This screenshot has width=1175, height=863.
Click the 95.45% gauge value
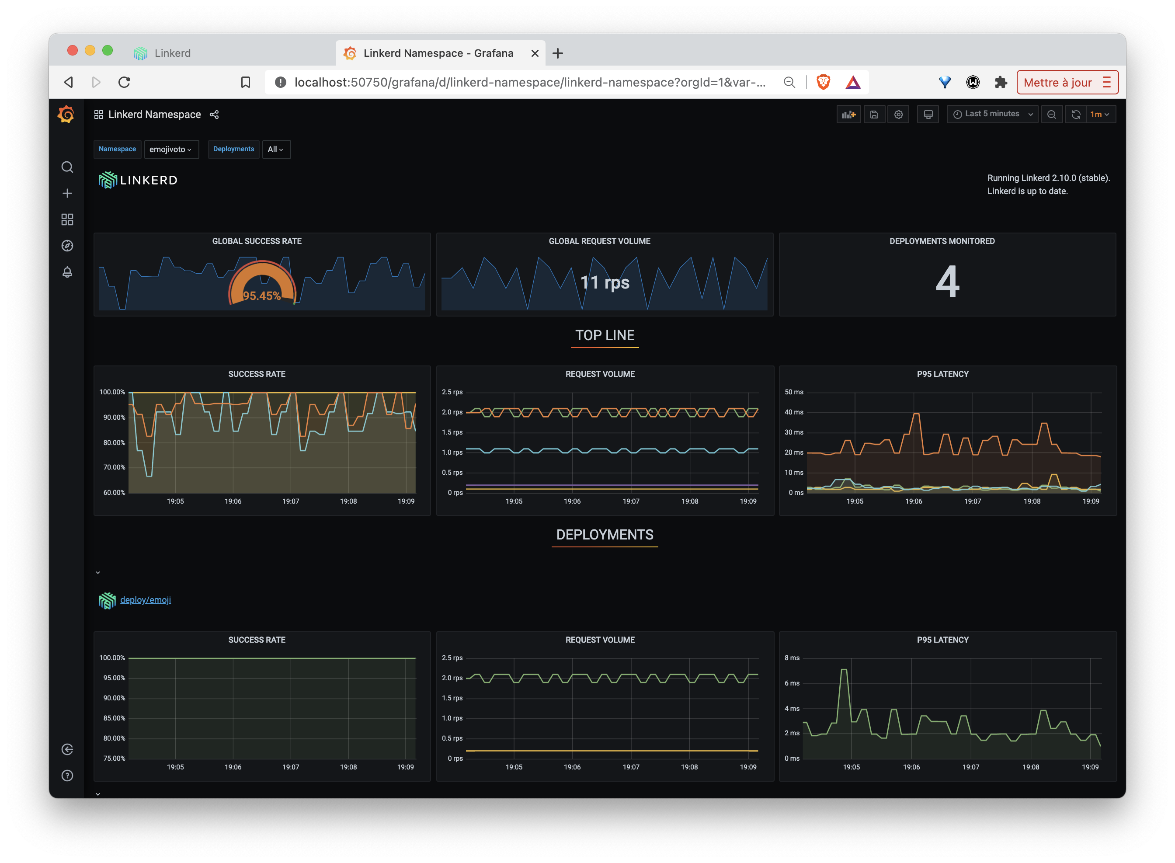pos(262,296)
